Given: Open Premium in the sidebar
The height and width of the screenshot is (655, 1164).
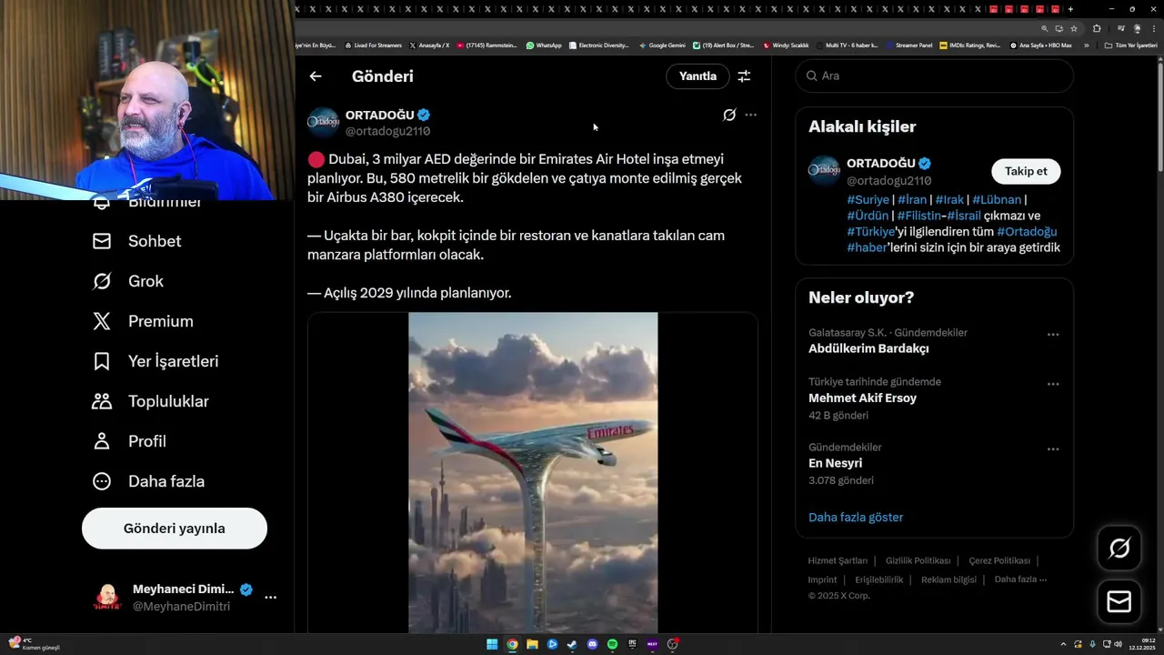Looking at the screenshot, I should coord(143,321).
